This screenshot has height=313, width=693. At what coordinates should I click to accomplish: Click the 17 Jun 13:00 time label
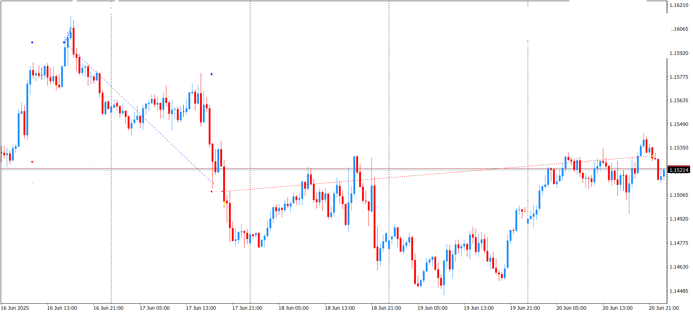pyautogui.click(x=201, y=308)
